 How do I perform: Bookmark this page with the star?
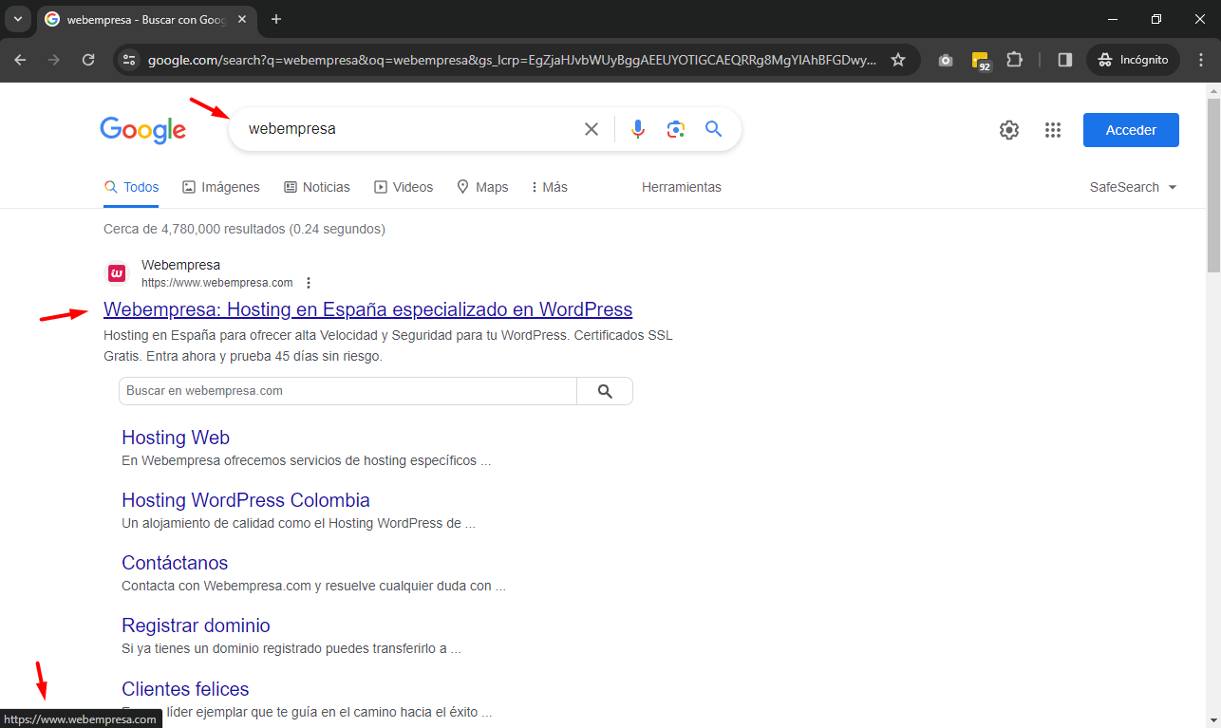898,60
